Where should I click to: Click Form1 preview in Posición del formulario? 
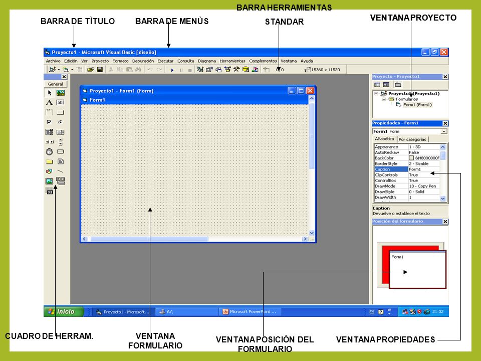(x=417, y=270)
